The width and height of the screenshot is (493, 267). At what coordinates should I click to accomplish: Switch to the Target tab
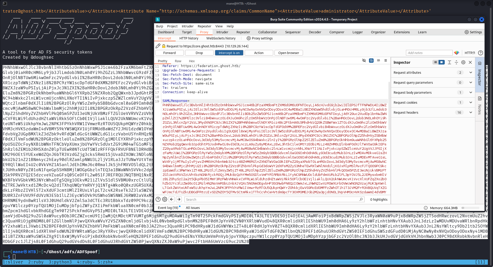coord(187,32)
